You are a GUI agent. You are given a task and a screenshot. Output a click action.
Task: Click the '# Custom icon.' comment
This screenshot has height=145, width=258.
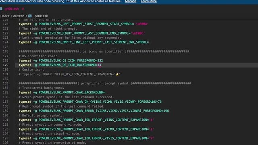tap(31, 70)
